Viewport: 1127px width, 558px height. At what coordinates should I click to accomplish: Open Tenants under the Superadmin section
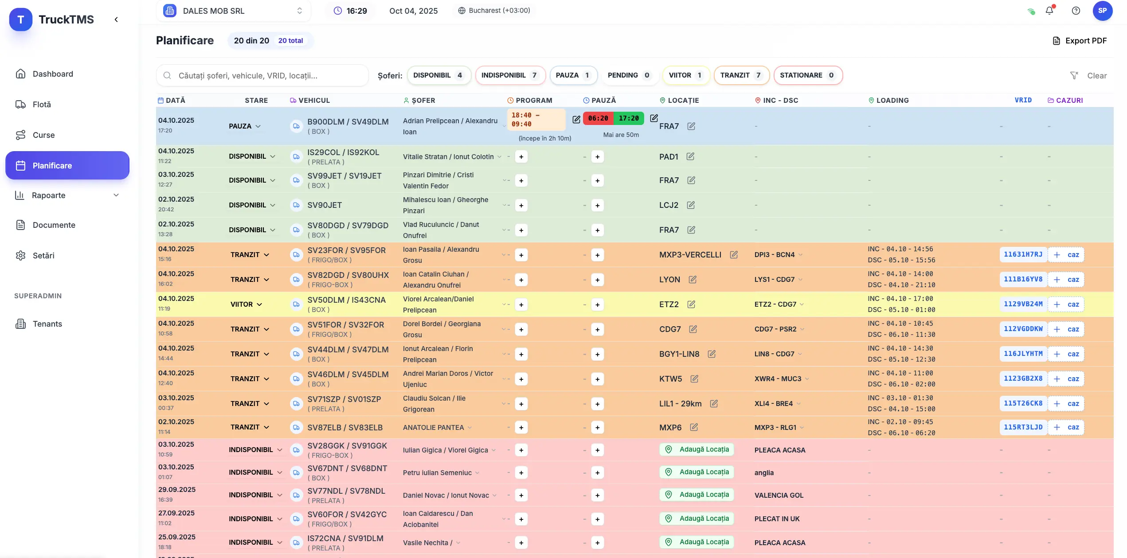47,324
